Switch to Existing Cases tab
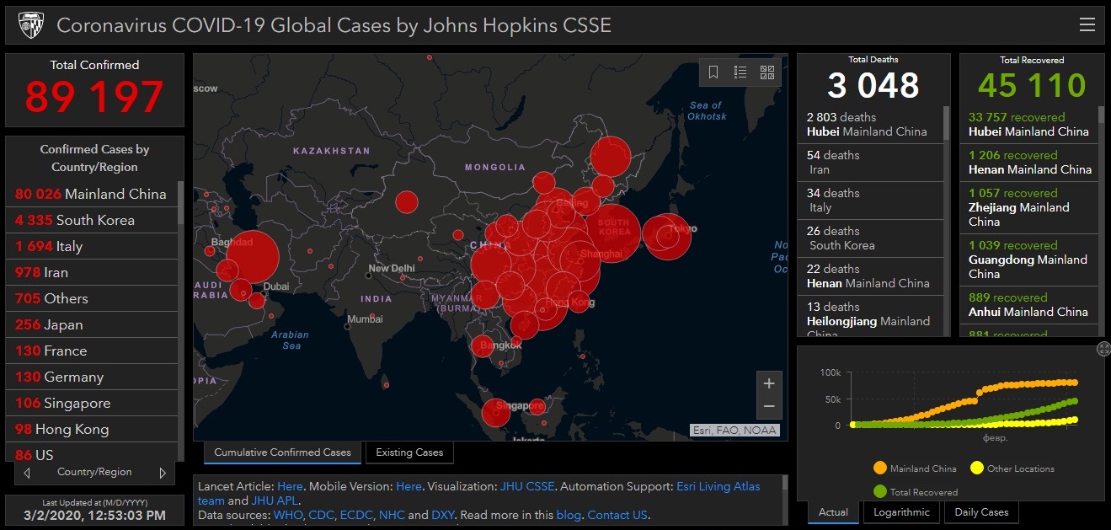 coord(409,452)
